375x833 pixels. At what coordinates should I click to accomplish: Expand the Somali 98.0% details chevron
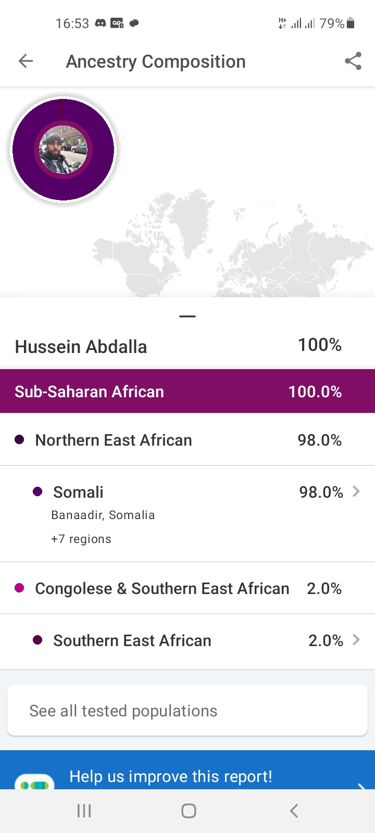(356, 491)
